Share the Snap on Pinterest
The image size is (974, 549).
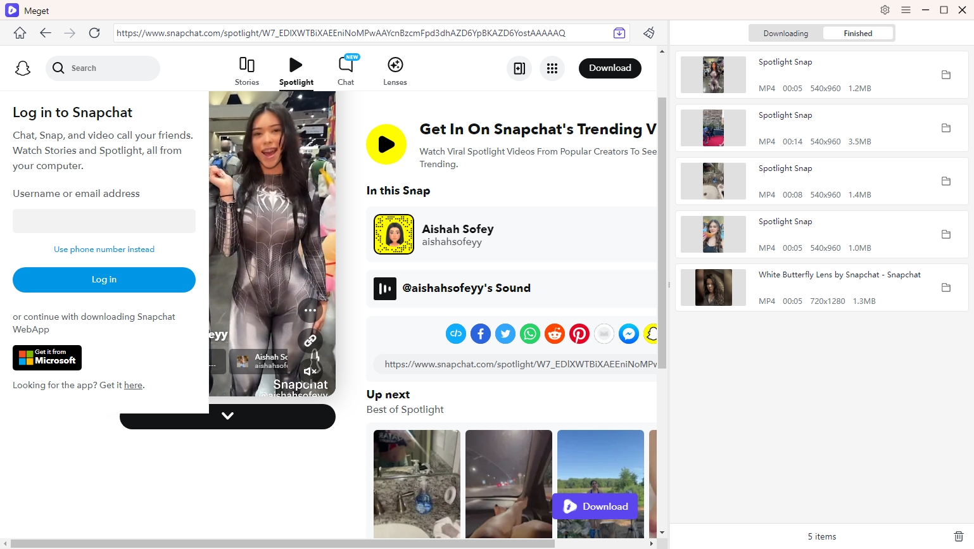579,334
